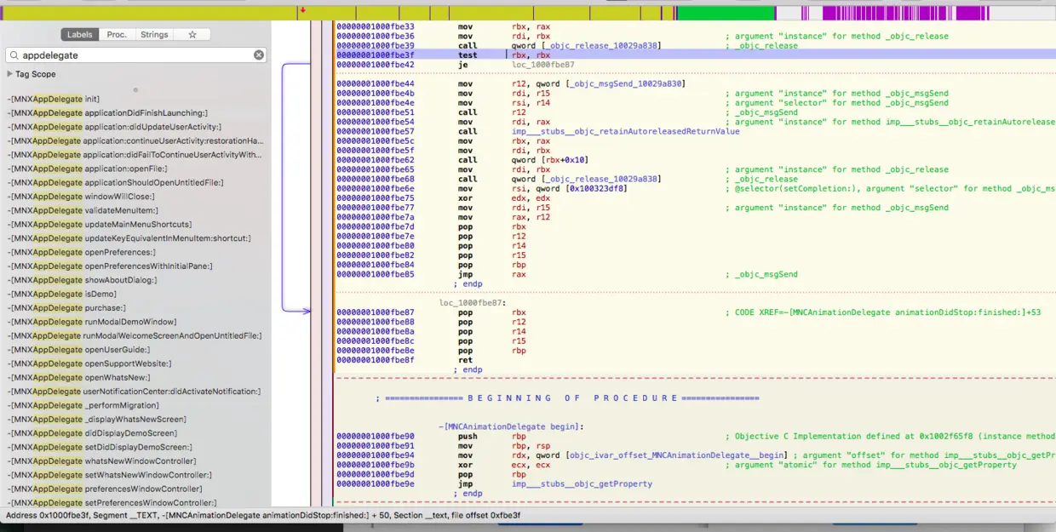
Task: Open the starred bookmarks tab
Action: coord(192,35)
